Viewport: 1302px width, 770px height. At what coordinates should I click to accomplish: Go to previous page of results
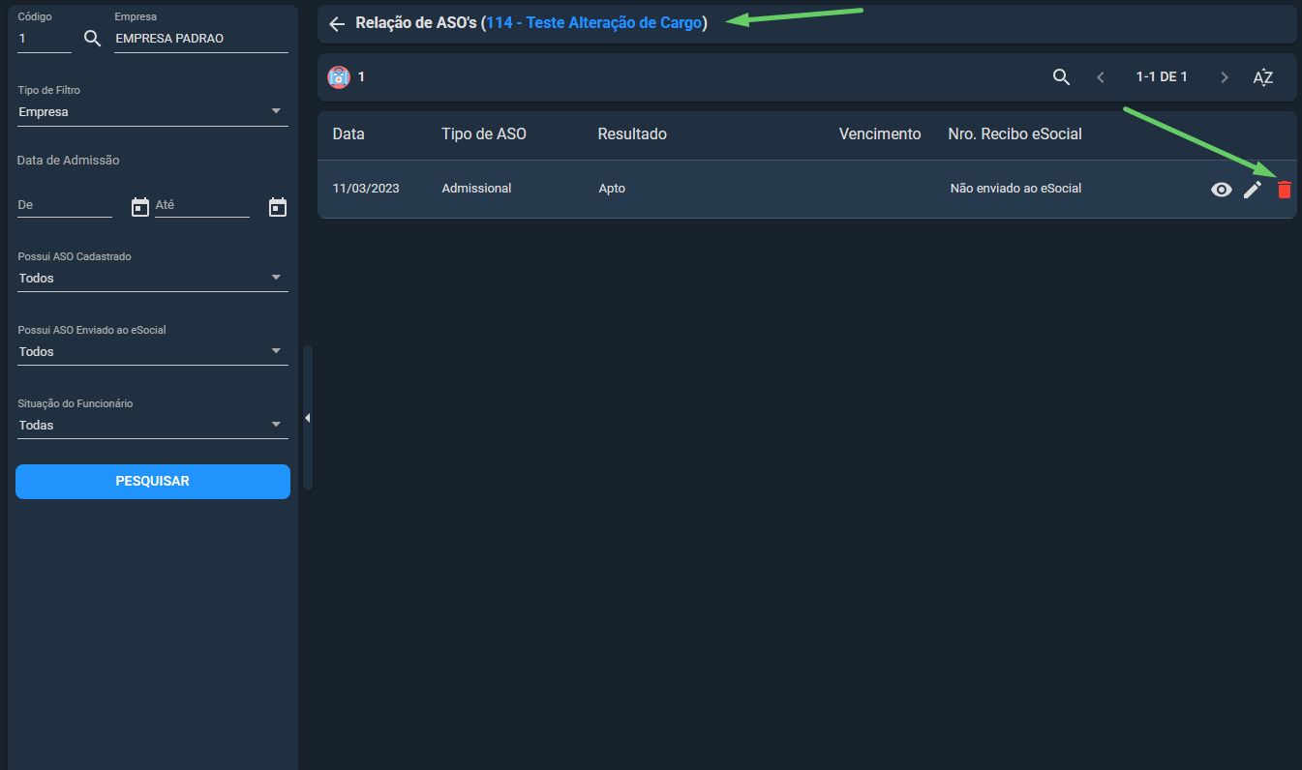click(1101, 77)
